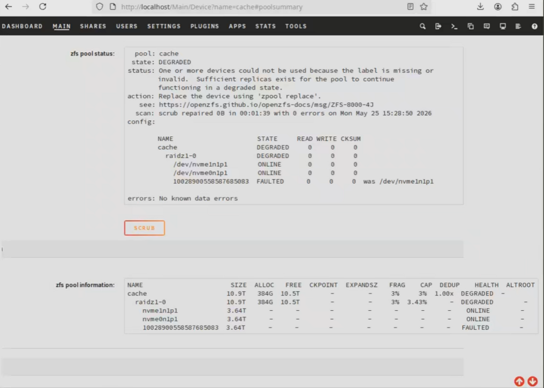Open the web terminal icon
The height and width of the screenshot is (388, 544).
point(454,26)
